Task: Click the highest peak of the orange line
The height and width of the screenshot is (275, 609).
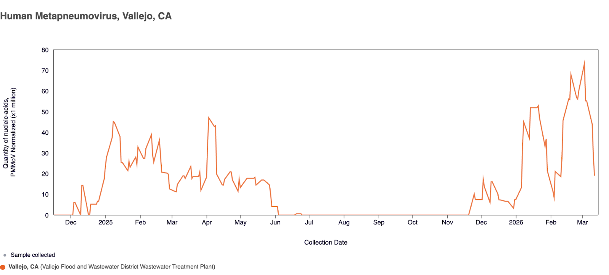Action: tap(584, 62)
